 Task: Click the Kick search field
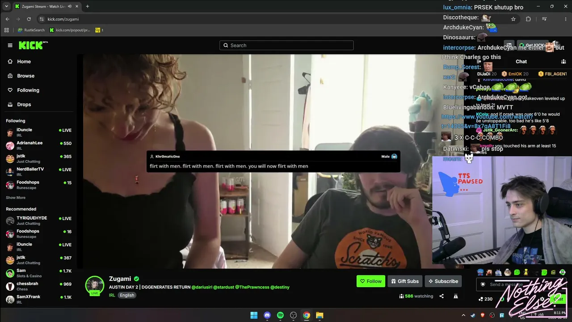tap(286, 45)
